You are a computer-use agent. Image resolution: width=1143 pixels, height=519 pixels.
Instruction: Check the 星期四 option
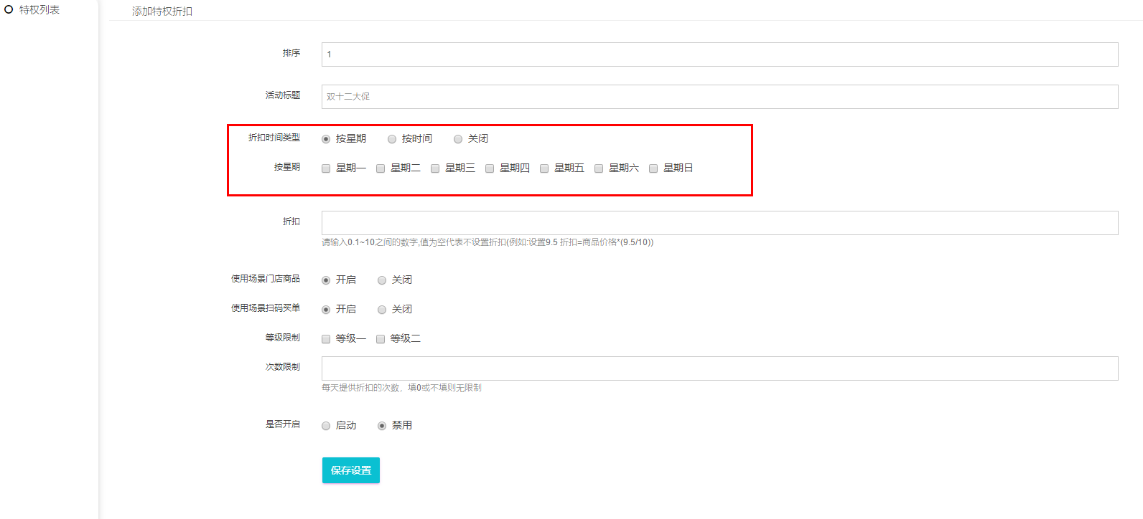[490, 168]
